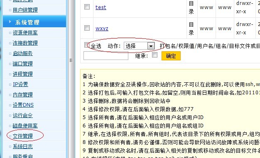Tick the checkbox for the test directory
260x158 pixels.
[x=87, y=7]
